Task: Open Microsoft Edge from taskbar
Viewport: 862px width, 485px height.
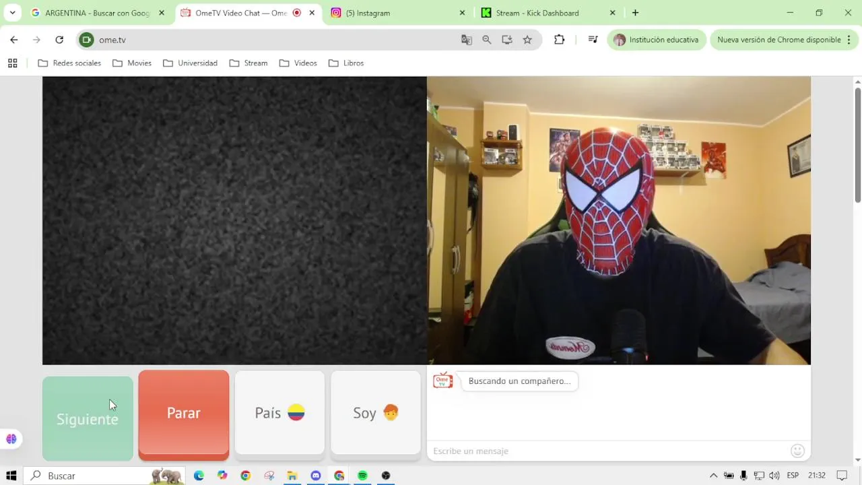Action: point(199,476)
